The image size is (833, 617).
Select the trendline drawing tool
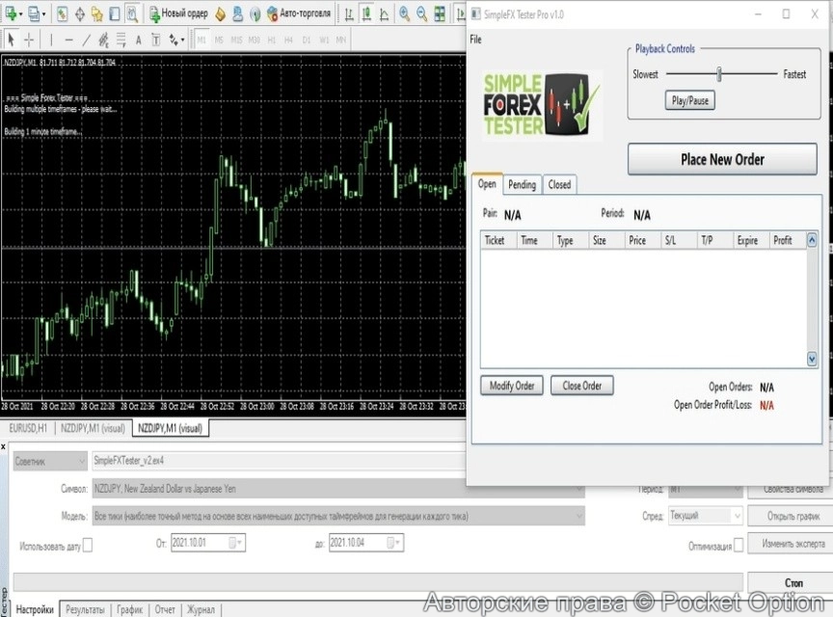coord(87,40)
